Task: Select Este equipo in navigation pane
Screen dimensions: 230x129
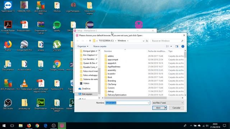Action: click(87, 94)
